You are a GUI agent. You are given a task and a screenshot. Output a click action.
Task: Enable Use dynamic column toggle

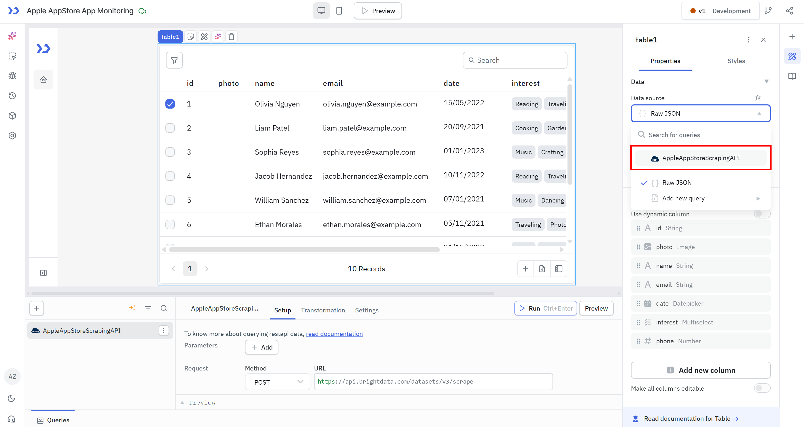click(762, 214)
